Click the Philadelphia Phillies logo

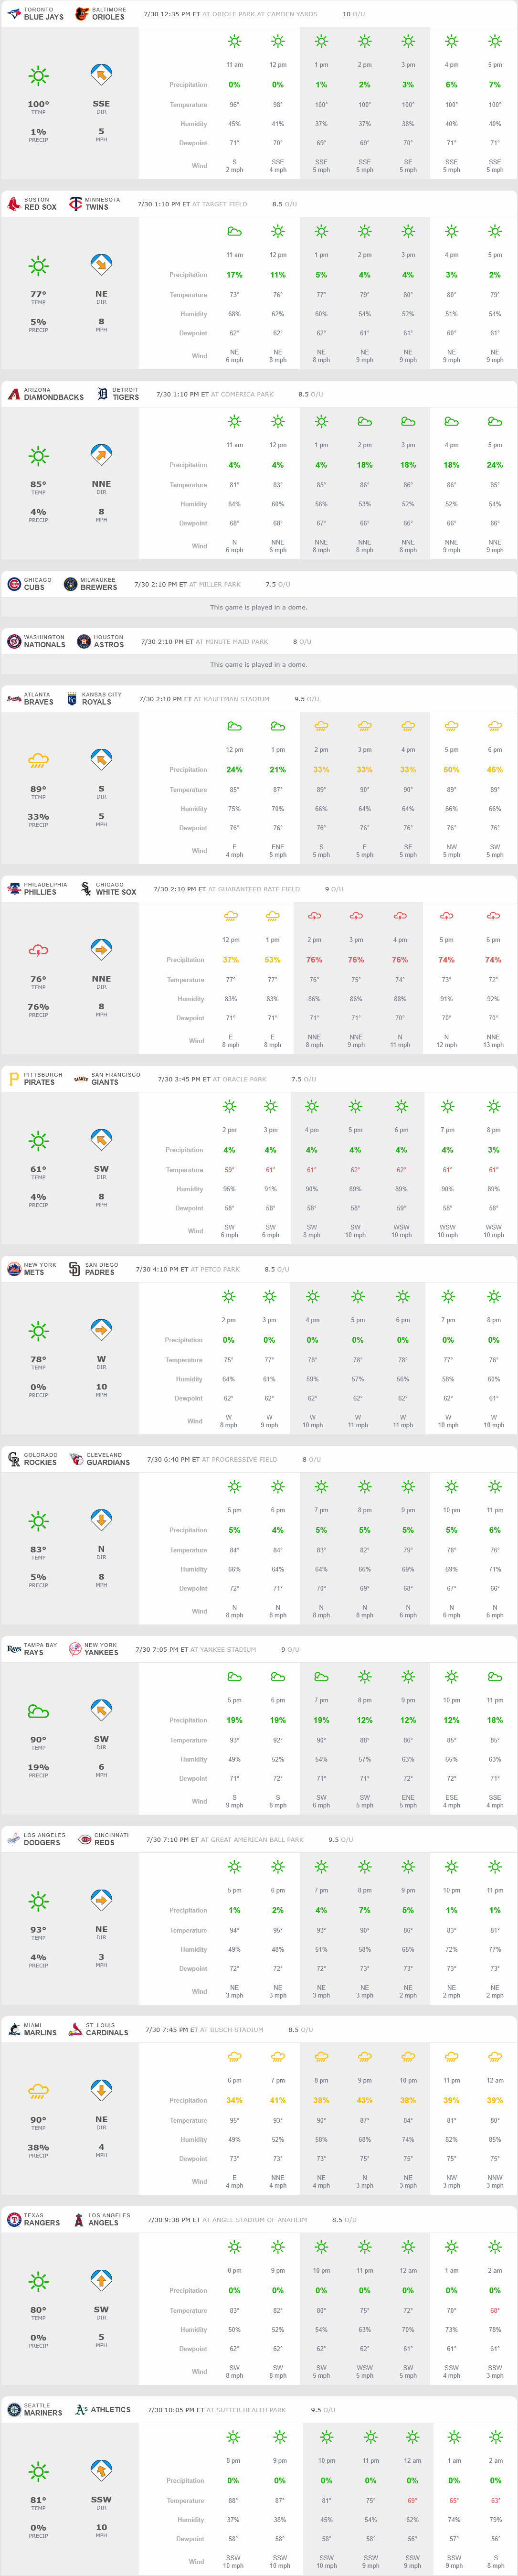[14, 889]
